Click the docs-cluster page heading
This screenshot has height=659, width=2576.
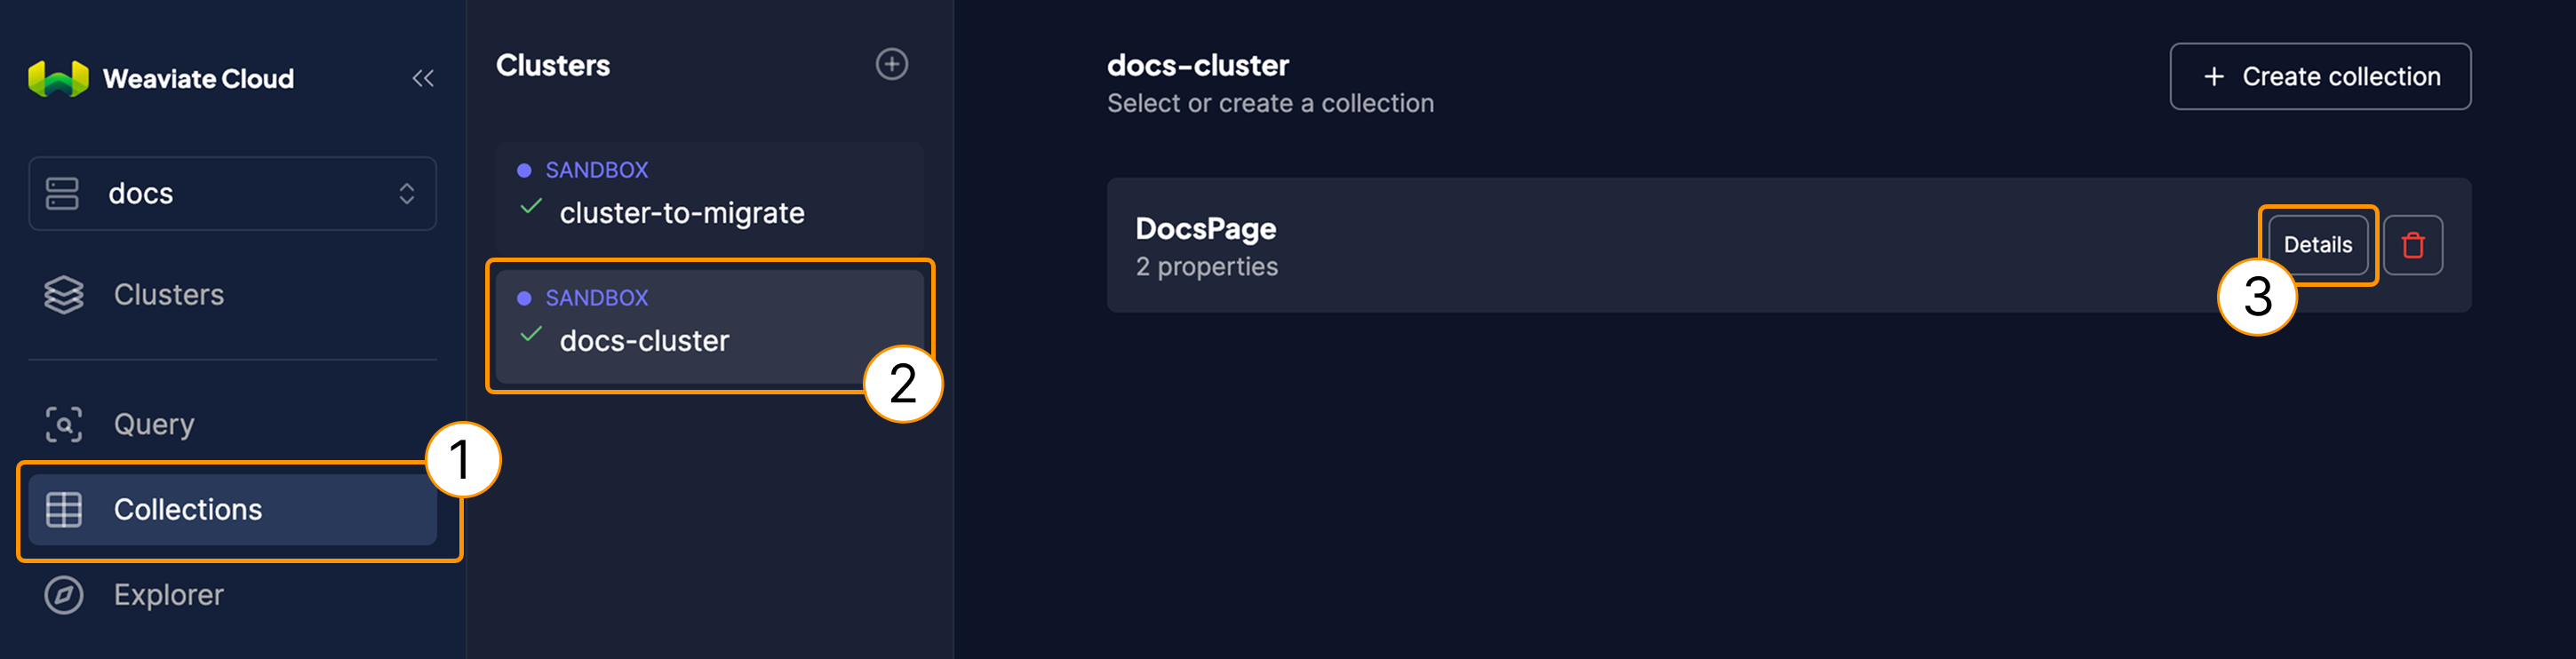(x=1197, y=65)
